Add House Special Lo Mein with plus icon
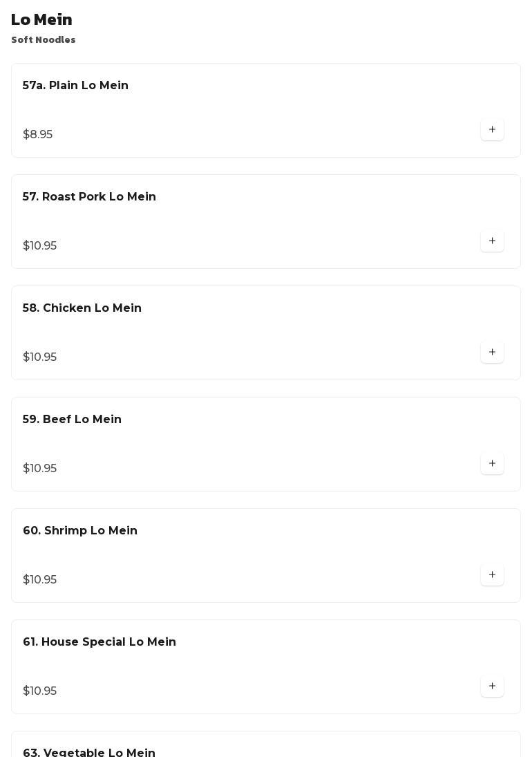This screenshot has width=532, height=757. (x=492, y=686)
